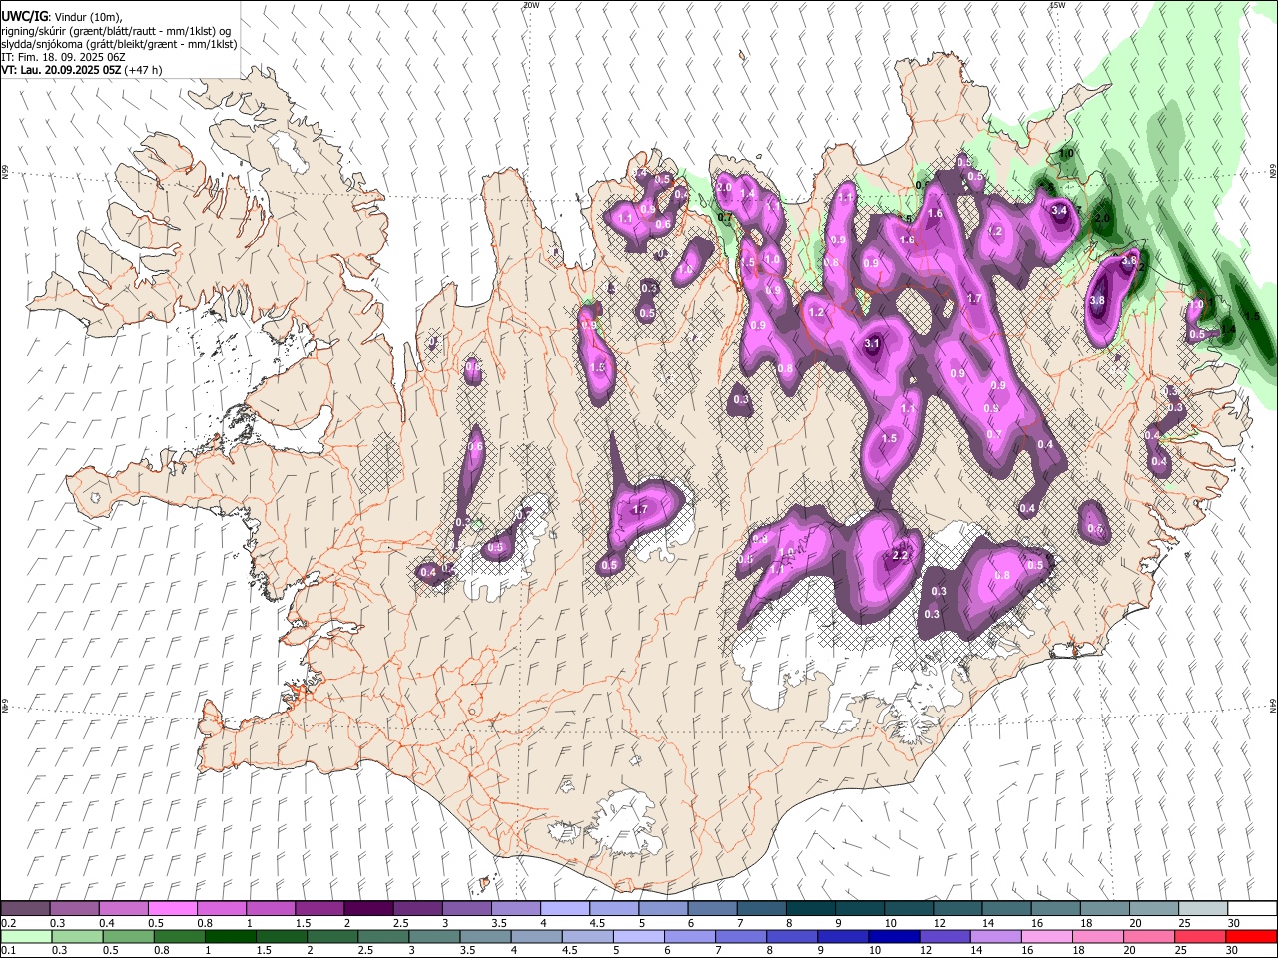Click the '18' label under the upper legend

click(1085, 923)
